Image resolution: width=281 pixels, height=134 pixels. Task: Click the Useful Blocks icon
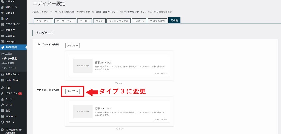click(x=2, y=80)
